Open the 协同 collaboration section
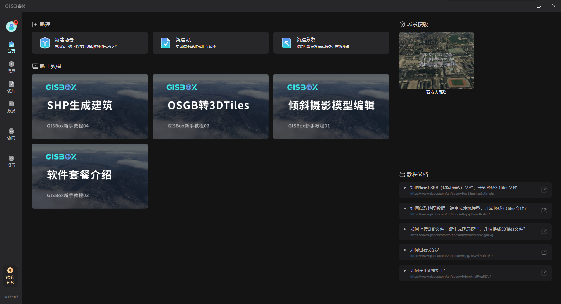Image resolution: width=561 pixels, height=304 pixels. click(11, 134)
